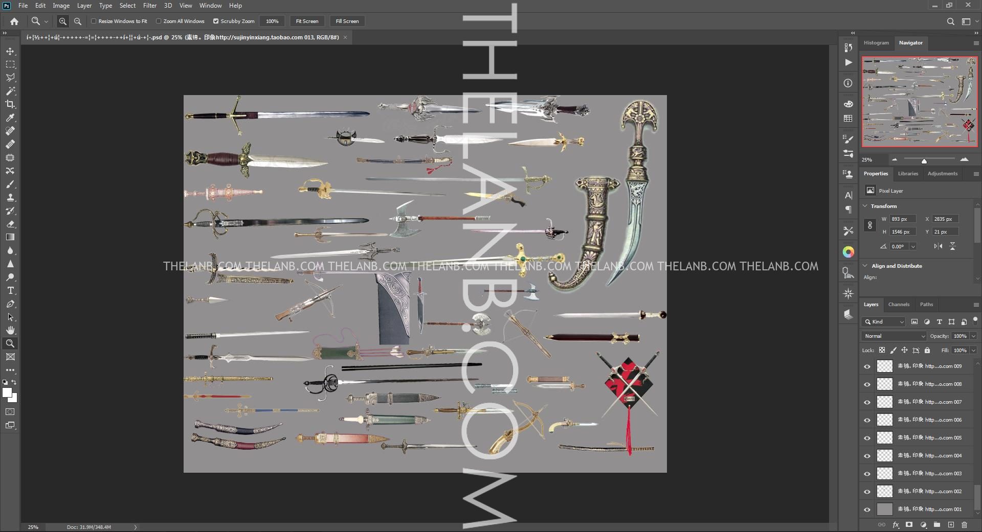Select the Hand tool
982x532 pixels.
(10, 330)
